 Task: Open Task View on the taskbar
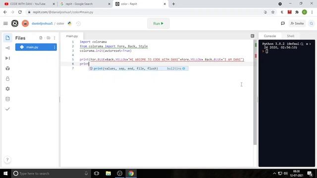pyautogui.click(x=97, y=174)
